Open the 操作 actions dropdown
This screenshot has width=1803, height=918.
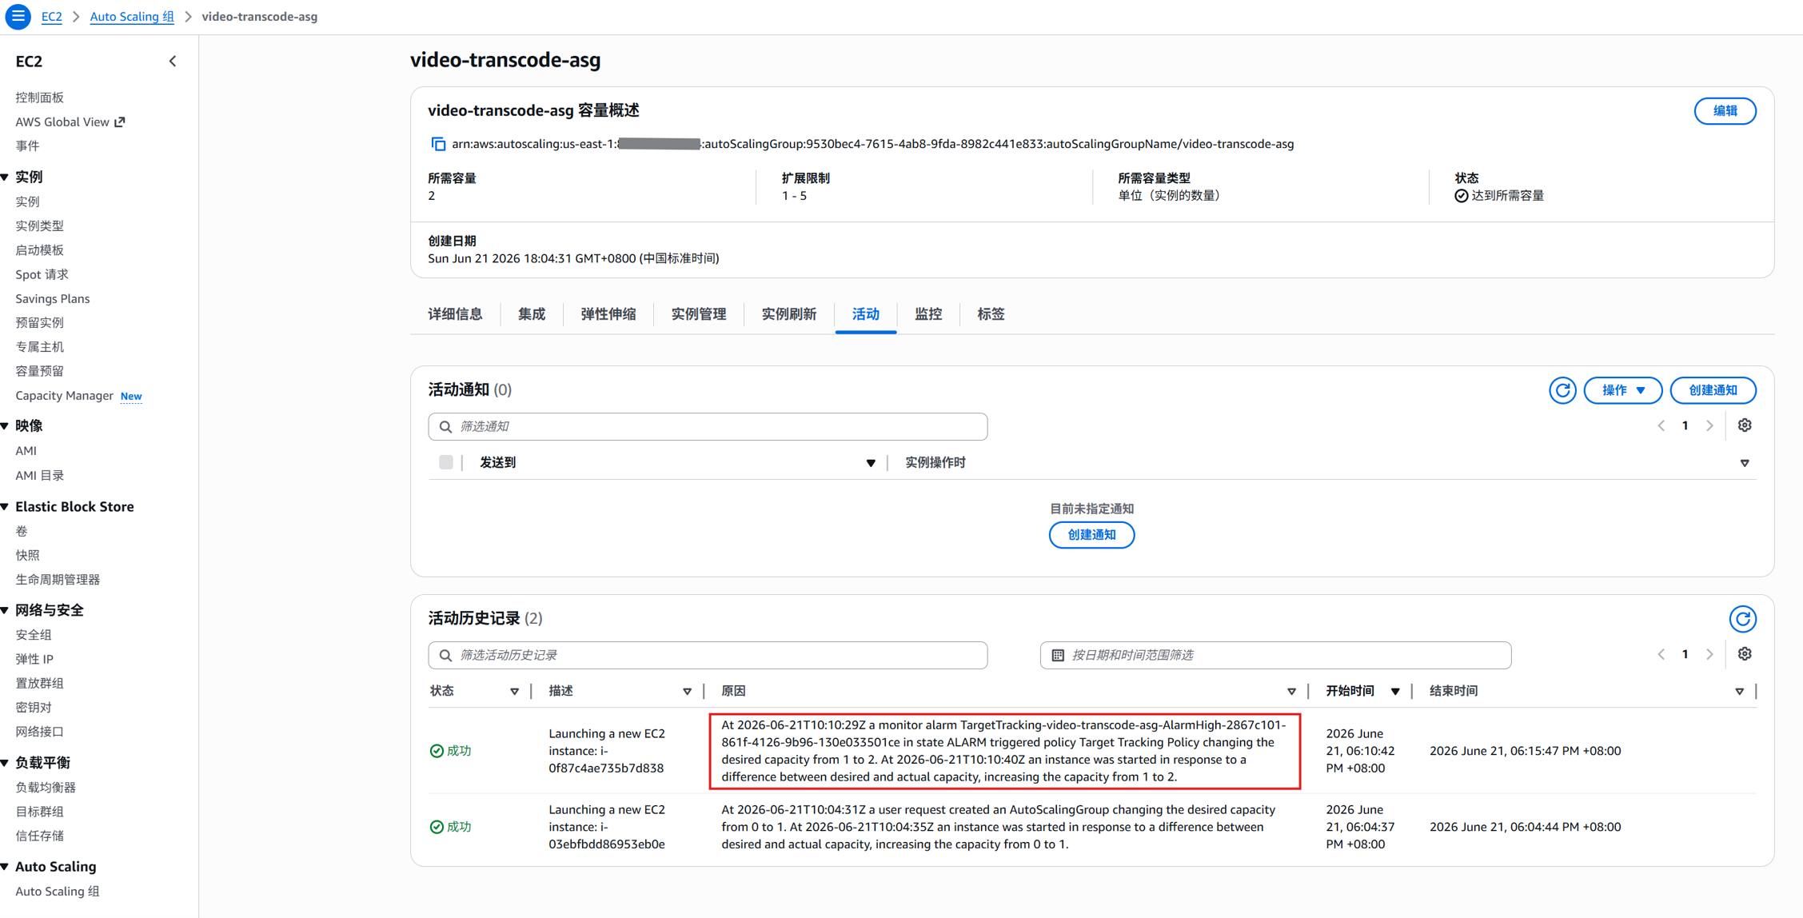[x=1623, y=390]
